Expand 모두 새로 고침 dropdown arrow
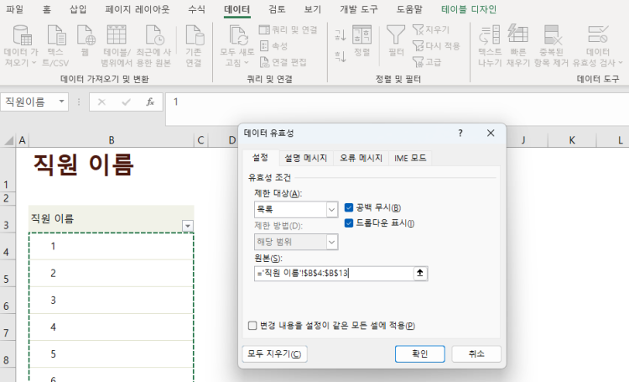Image resolution: width=629 pixels, height=382 pixels. 247,63
